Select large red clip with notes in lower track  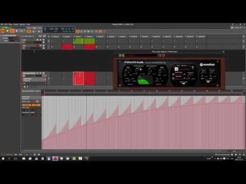point(78,79)
